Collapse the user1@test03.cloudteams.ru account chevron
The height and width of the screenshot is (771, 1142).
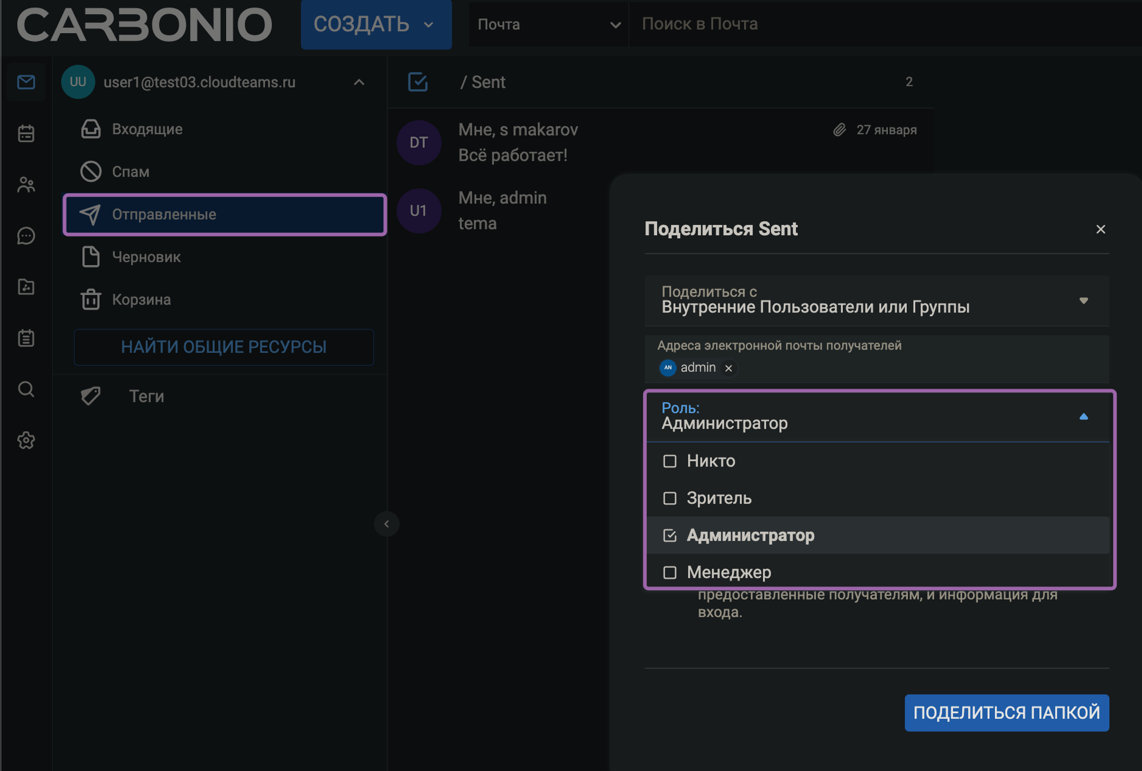(x=359, y=82)
